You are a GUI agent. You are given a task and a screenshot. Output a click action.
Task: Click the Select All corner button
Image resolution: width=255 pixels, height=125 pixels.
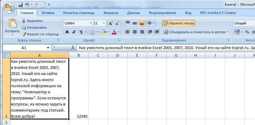[6, 55]
